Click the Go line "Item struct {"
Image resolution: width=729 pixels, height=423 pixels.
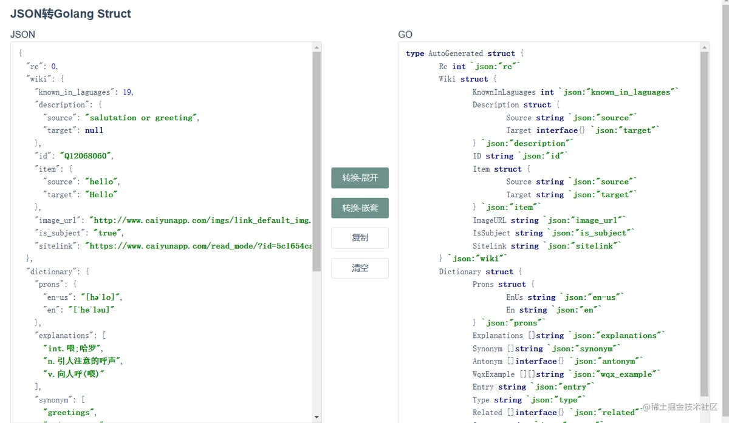point(502,169)
